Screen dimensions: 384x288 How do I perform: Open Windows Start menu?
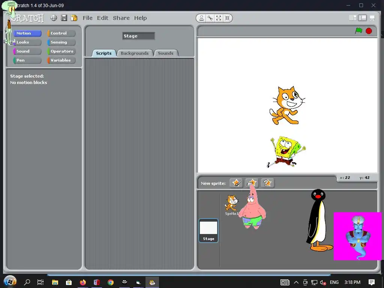pos(10,282)
